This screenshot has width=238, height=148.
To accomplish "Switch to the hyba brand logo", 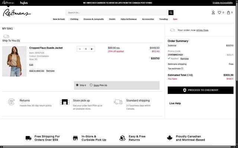I will (24, 3).
